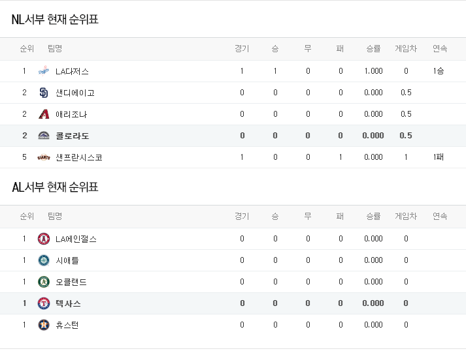Screen dimensions: 466x351
Task: Click the LA Dodgers team logo
Action: coord(44,71)
